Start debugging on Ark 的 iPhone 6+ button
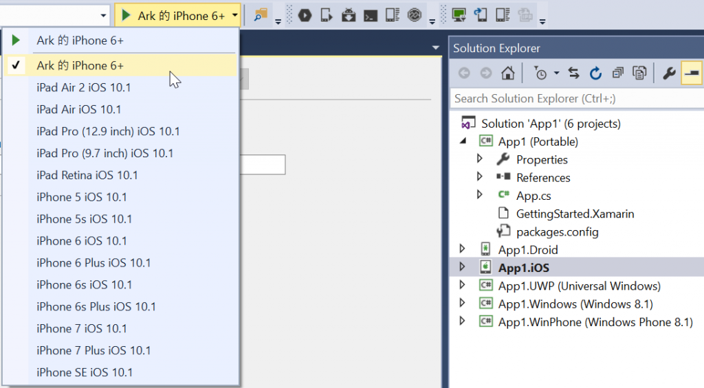704x388 pixels. tap(173, 16)
